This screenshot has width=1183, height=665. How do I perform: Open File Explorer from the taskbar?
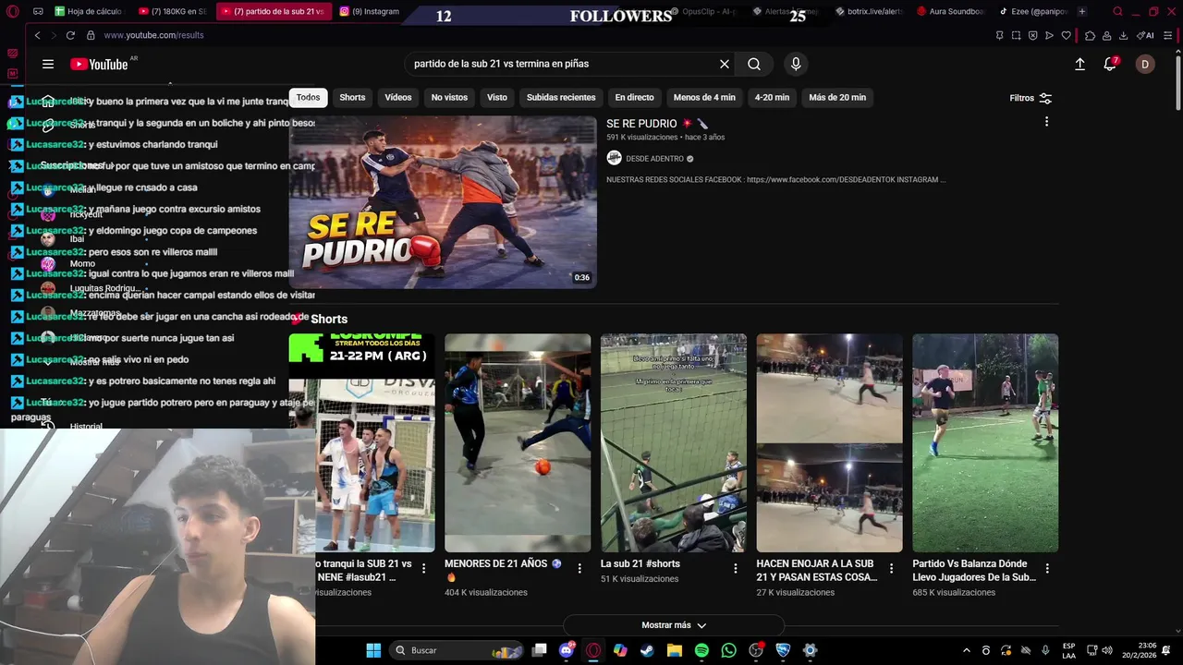click(x=675, y=650)
